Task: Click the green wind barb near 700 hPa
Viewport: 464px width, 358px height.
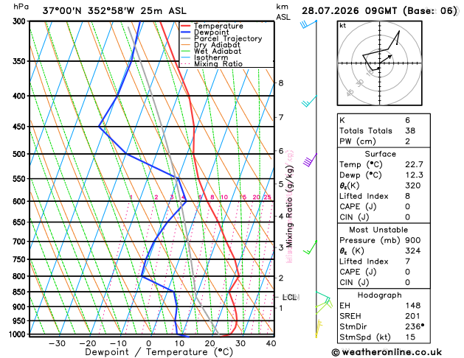Action: (310, 248)
